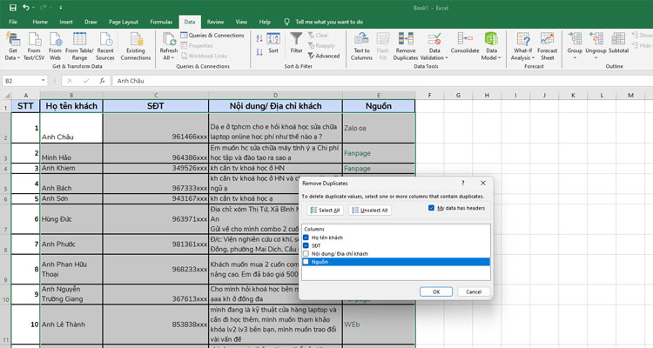Uncheck Họ tên khách column checkbox
653x348 pixels.
pyautogui.click(x=306, y=238)
